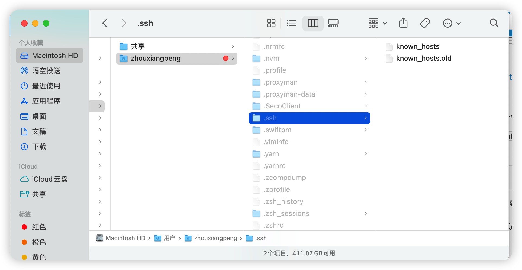522x270 pixels.
Task: Open 下载 (Downloads) in sidebar
Action: click(x=50, y=147)
